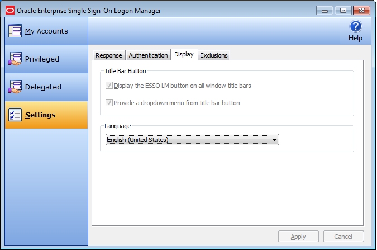Click the Settings checklist icon

(15, 115)
